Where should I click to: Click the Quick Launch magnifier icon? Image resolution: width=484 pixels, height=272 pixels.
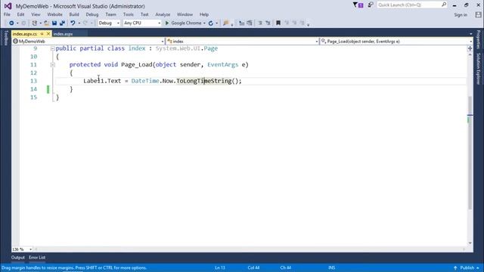pos(444,5)
